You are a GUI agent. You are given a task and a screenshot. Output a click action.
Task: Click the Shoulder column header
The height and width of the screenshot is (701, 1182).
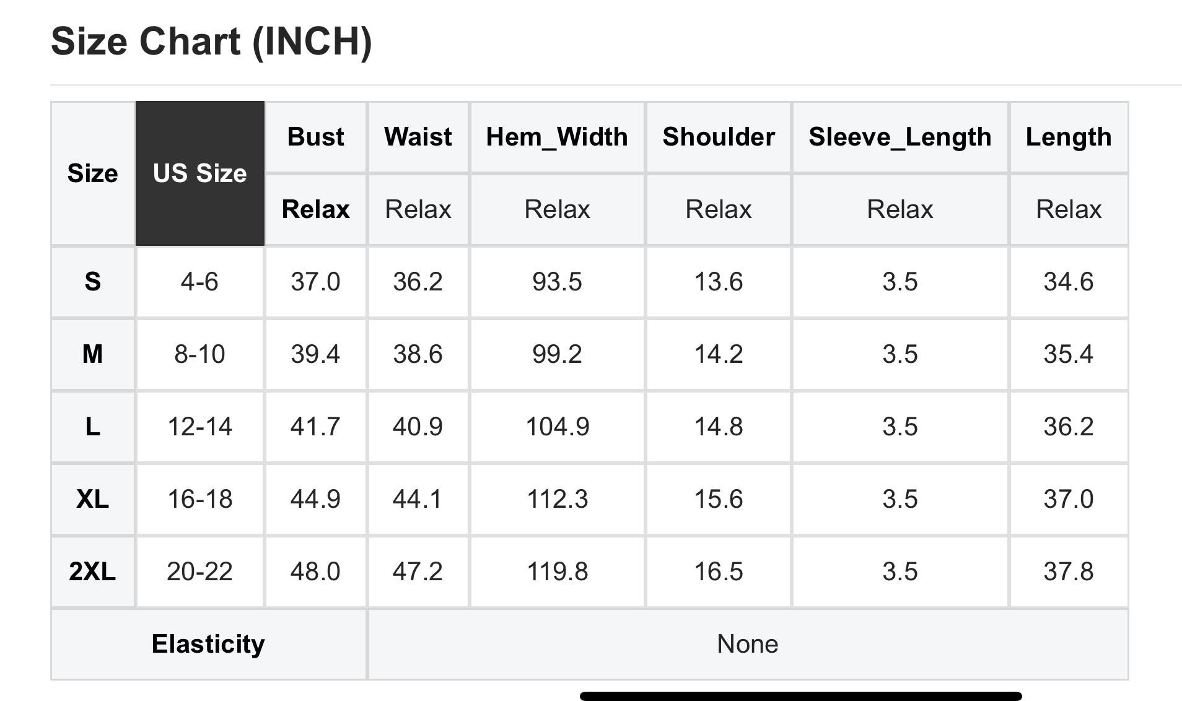click(x=719, y=137)
